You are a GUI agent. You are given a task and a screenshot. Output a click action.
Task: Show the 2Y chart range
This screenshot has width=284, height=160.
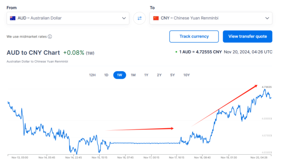point(159,75)
